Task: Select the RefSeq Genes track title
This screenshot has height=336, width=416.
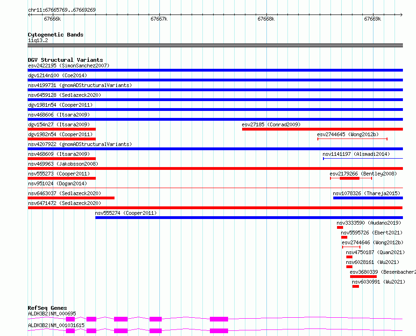Action: (x=47, y=308)
